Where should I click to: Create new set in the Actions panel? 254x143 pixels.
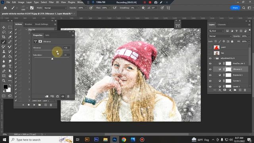tap(40, 105)
